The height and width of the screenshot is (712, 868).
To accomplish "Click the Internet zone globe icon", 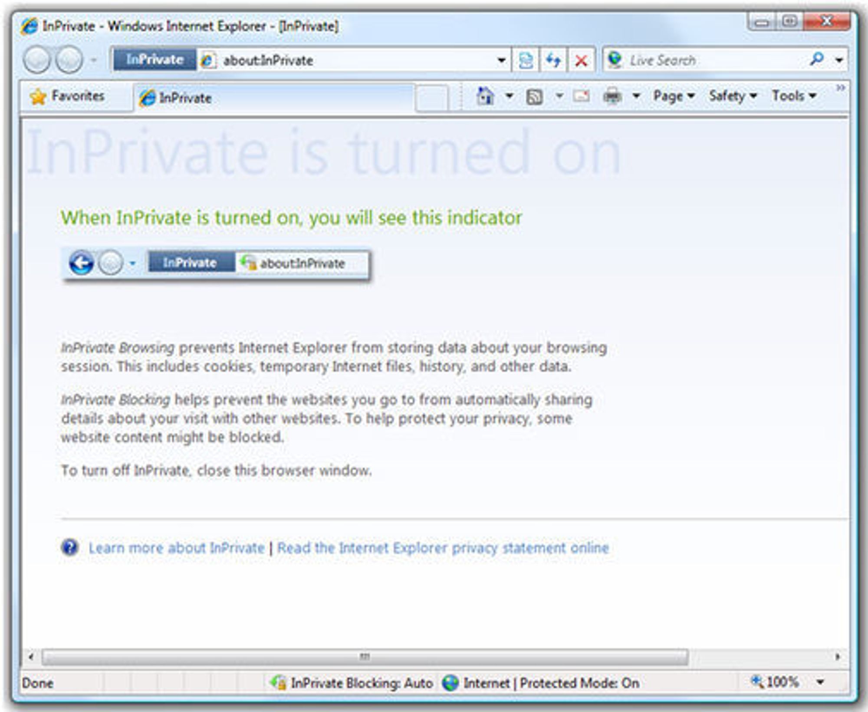I will [450, 683].
